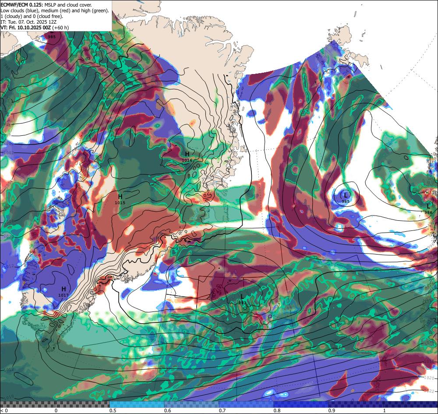The width and height of the screenshot is (438, 414).
Task: Click the '1002' isobar label at left edge
Action: (x=9, y=153)
